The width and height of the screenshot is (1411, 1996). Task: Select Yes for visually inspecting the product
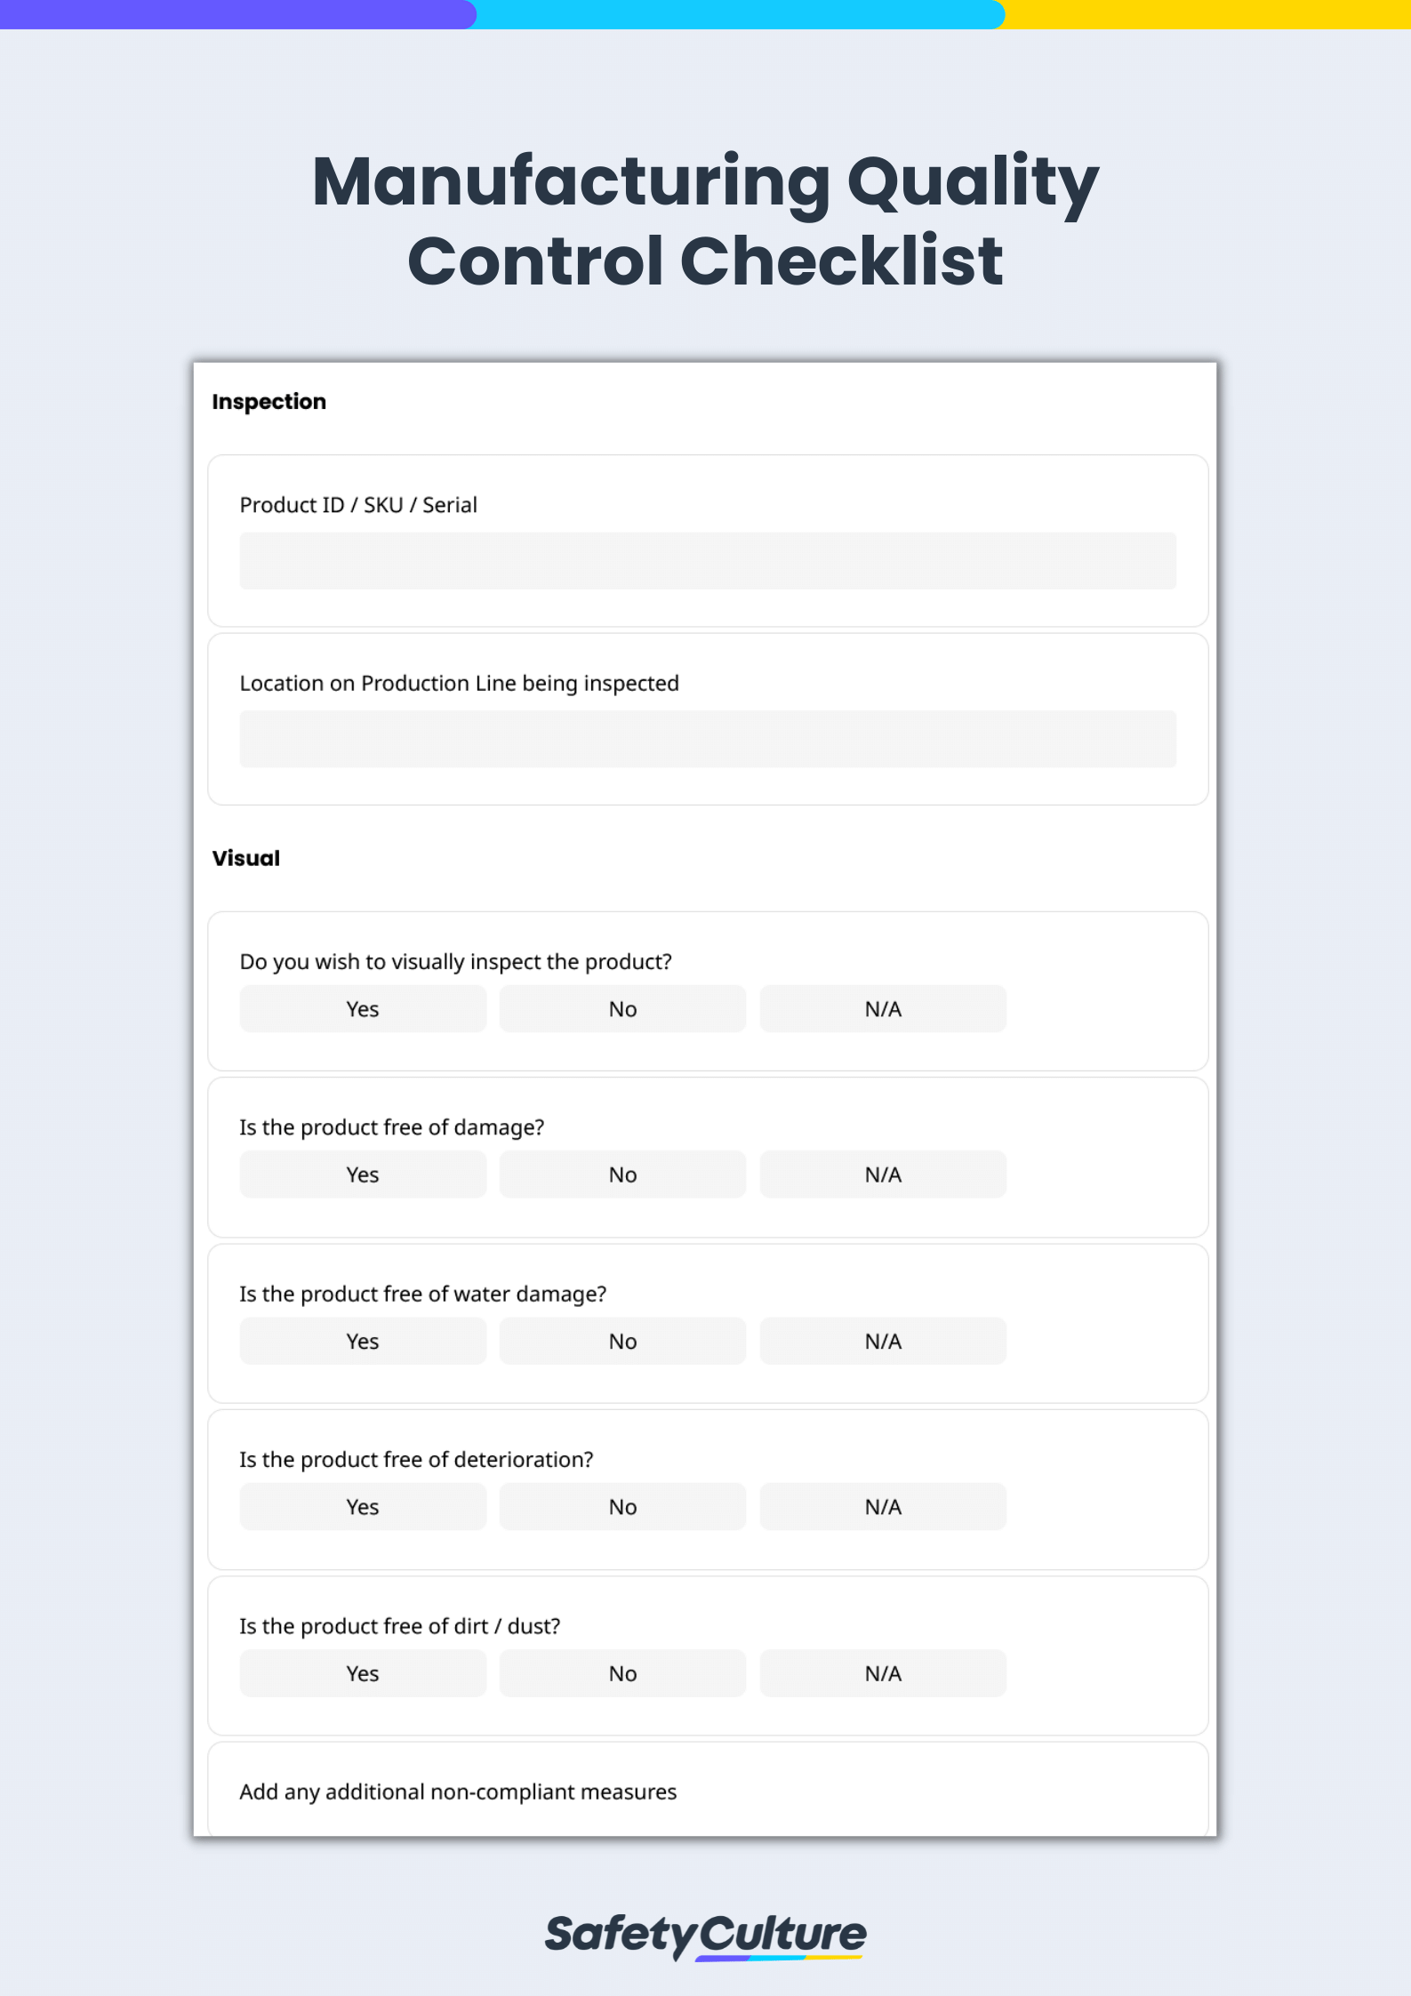point(362,1009)
